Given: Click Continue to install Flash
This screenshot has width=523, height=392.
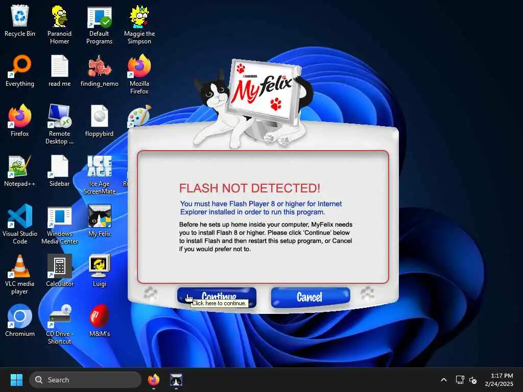Looking at the screenshot, I should (x=217, y=297).
